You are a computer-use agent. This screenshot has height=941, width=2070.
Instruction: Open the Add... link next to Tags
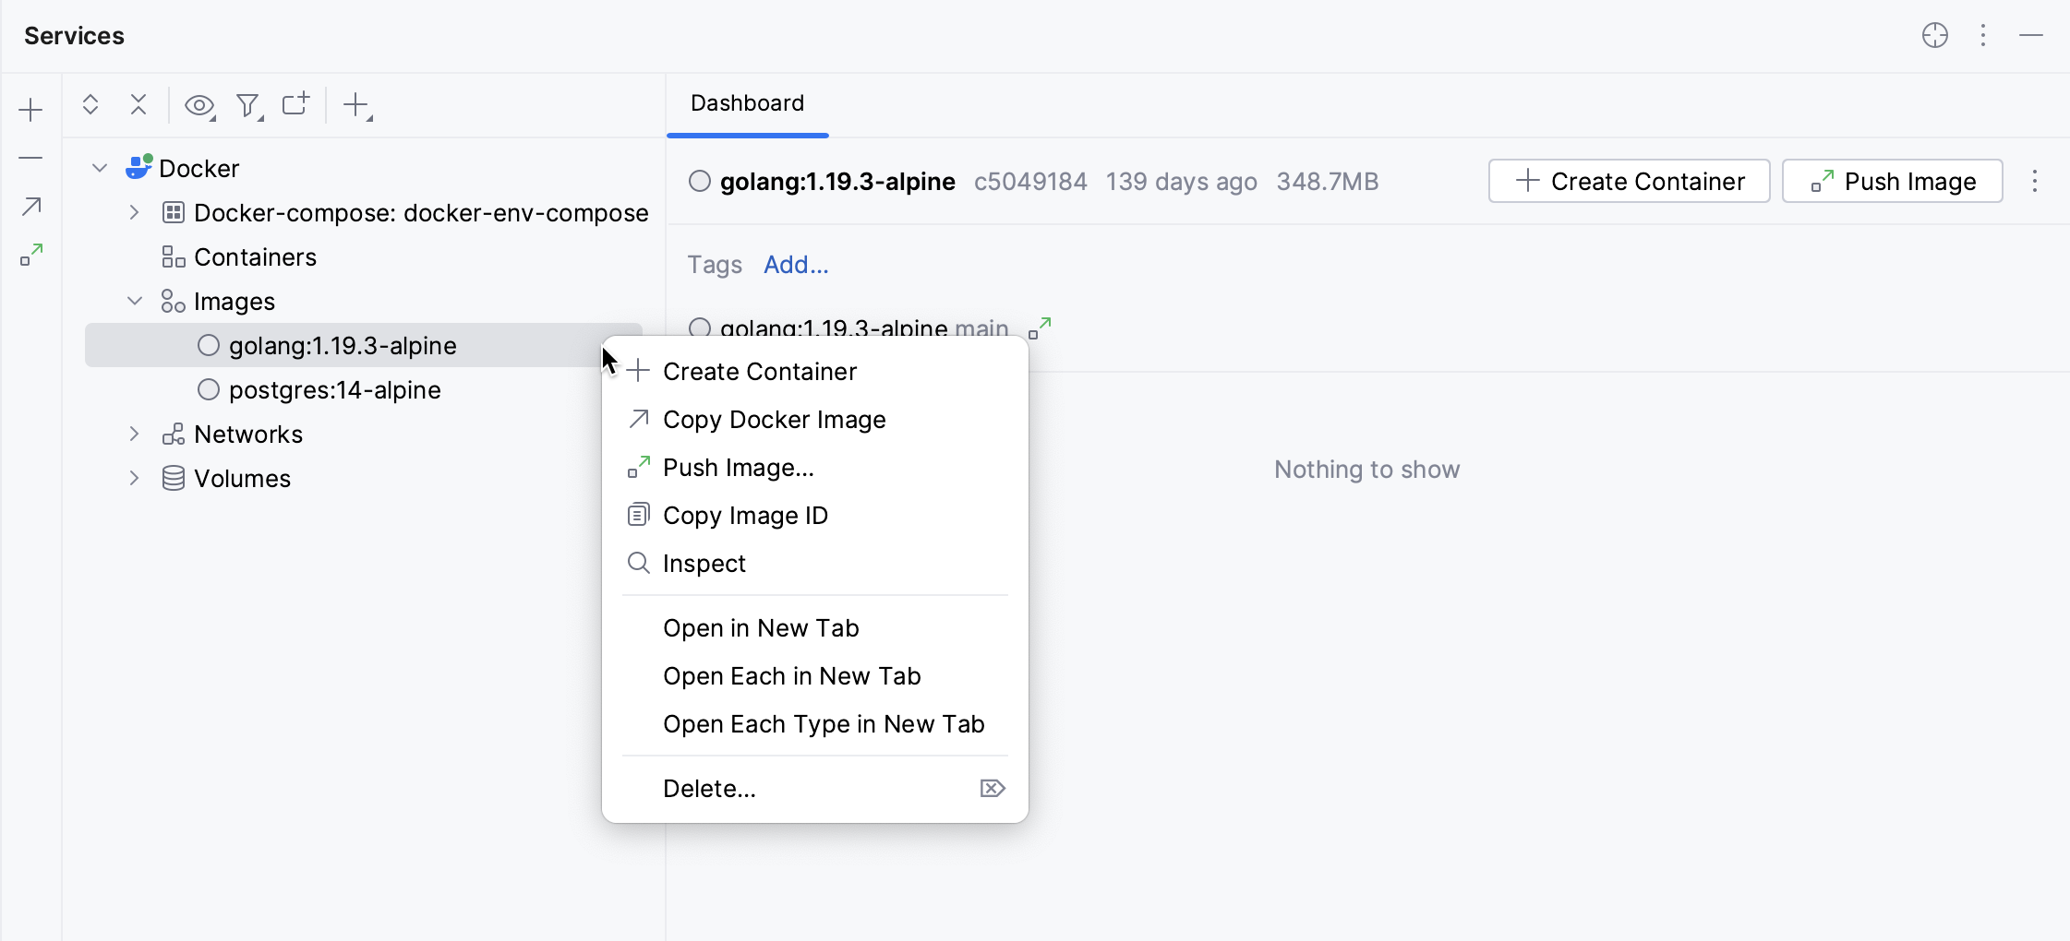click(795, 265)
